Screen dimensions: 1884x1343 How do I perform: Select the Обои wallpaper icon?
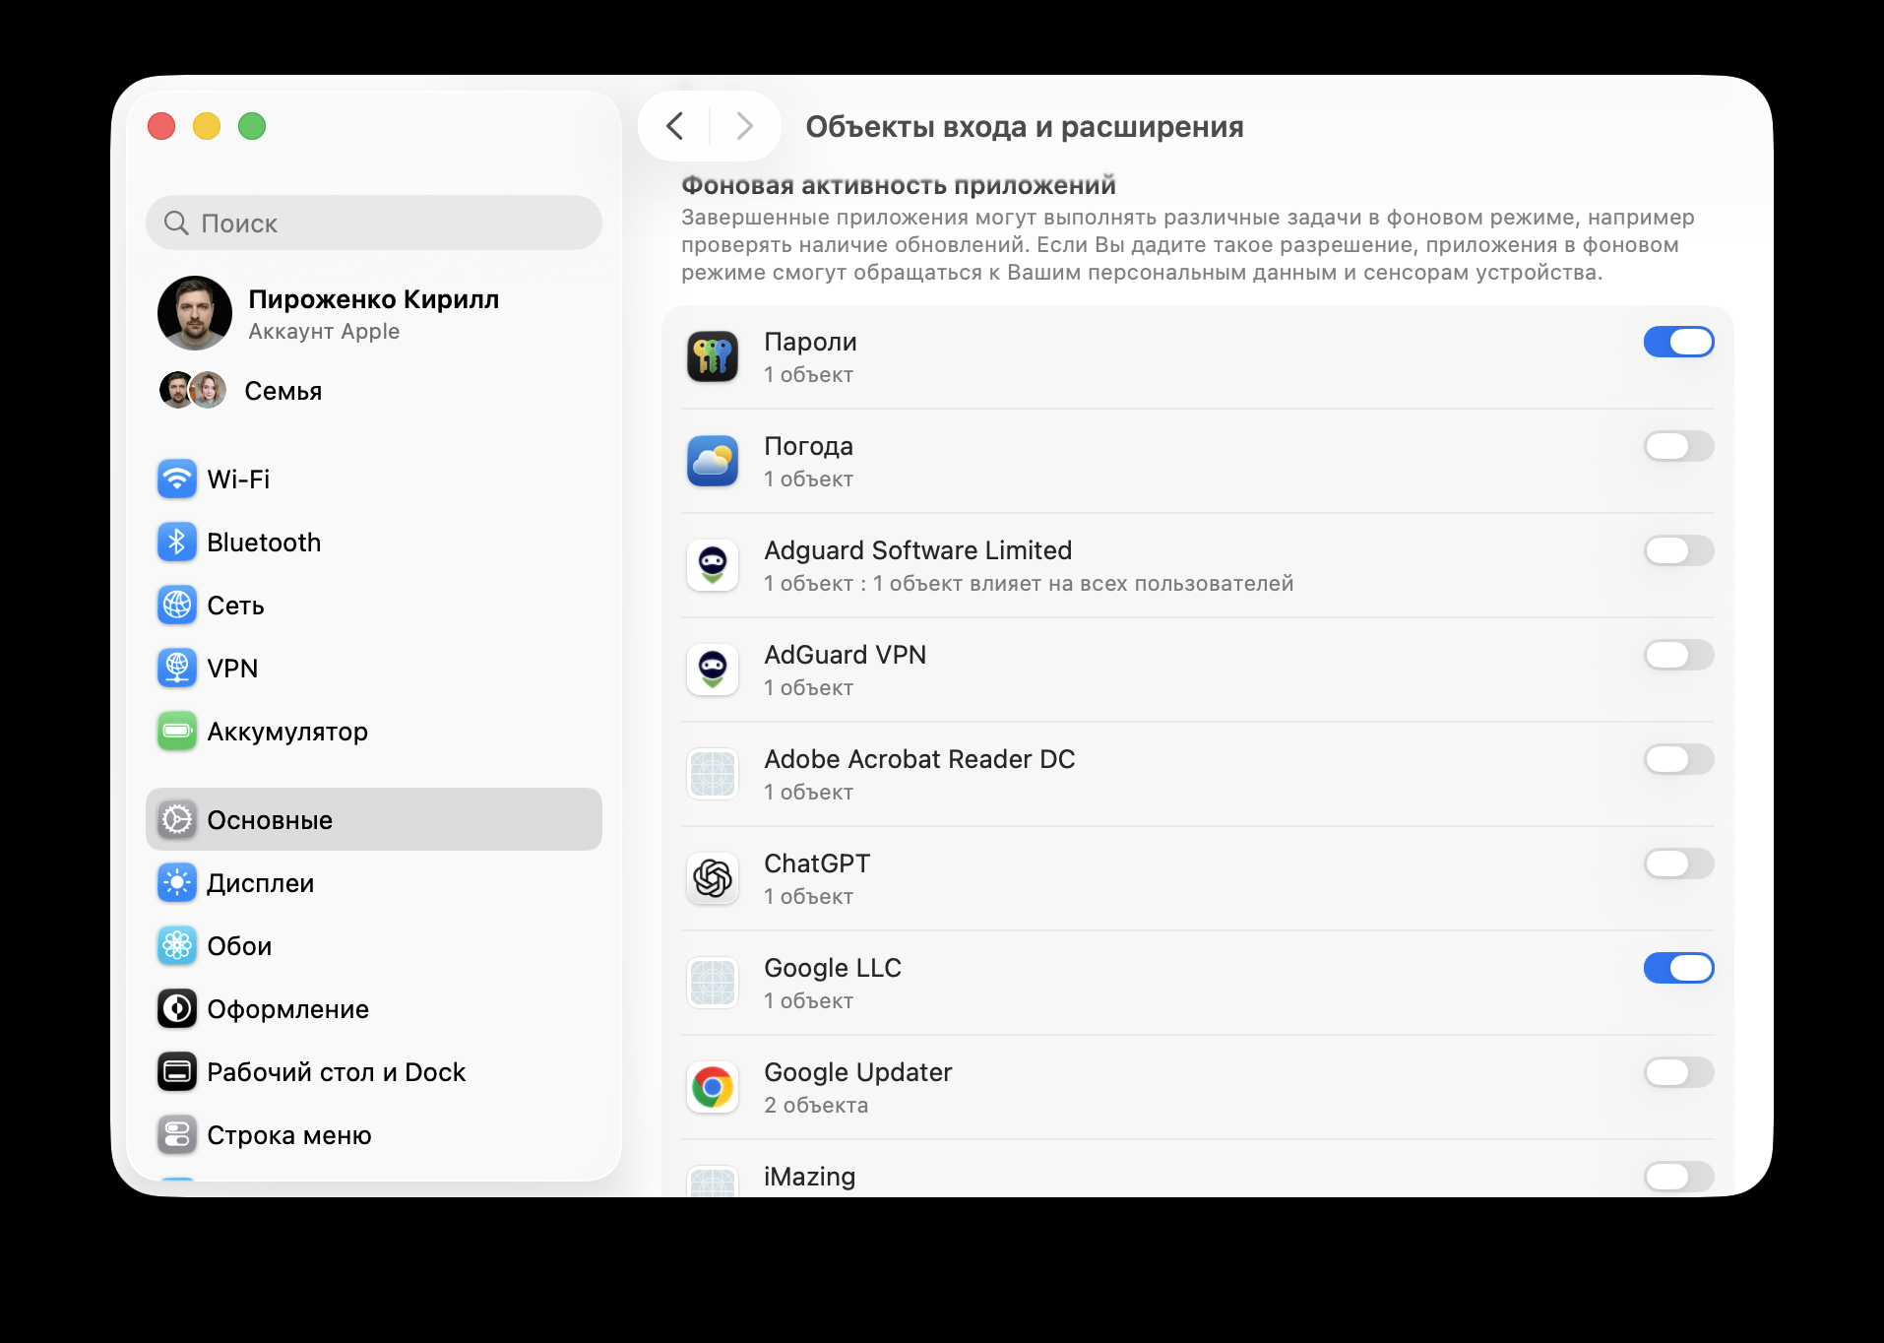click(177, 945)
